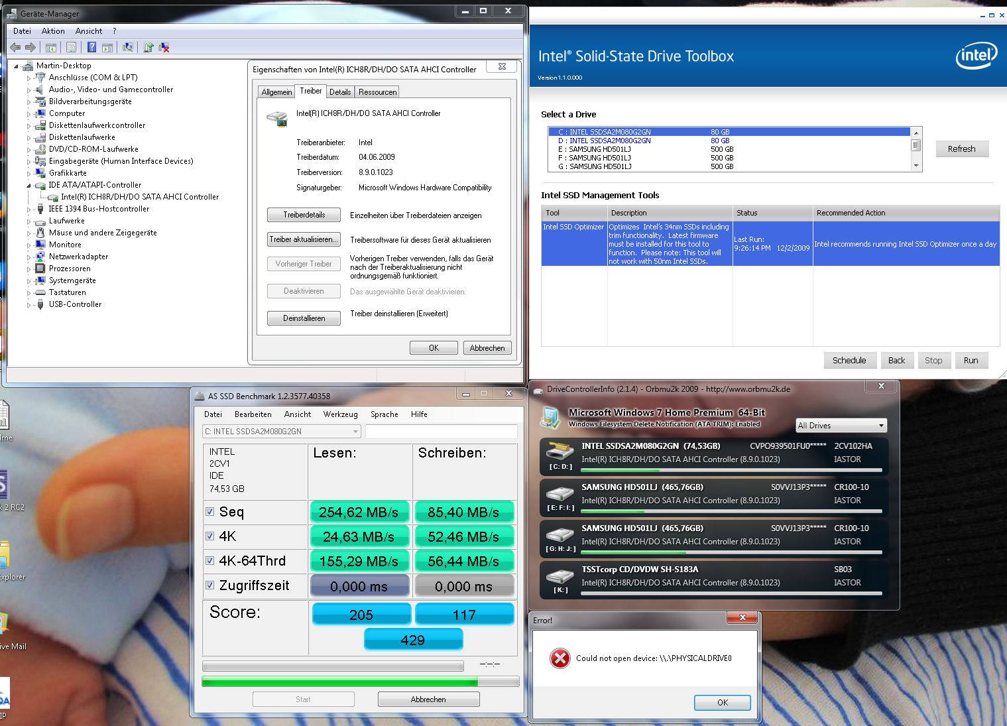1007x726 pixels.
Task: Click Abbrechen in AS SSD Benchmark
Action: (x=428, y=699)
